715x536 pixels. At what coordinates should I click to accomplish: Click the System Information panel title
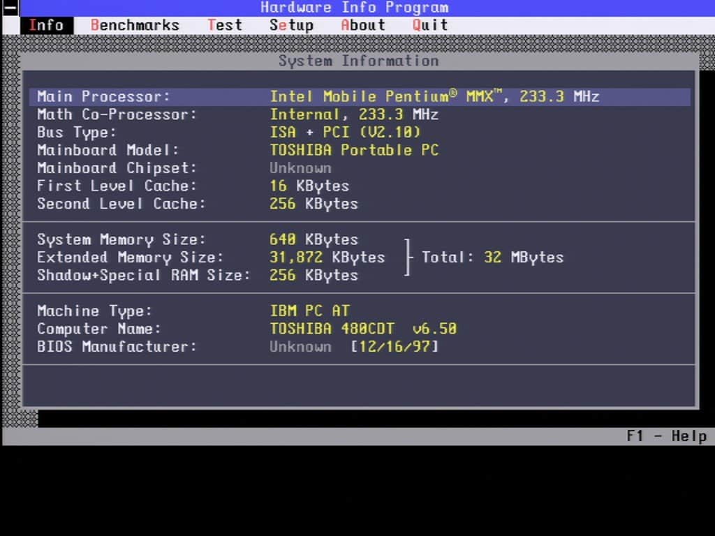pos(359,61)
